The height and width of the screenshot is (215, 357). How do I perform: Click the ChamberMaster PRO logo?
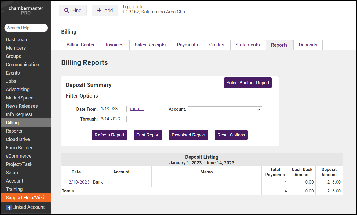point(26,10)
